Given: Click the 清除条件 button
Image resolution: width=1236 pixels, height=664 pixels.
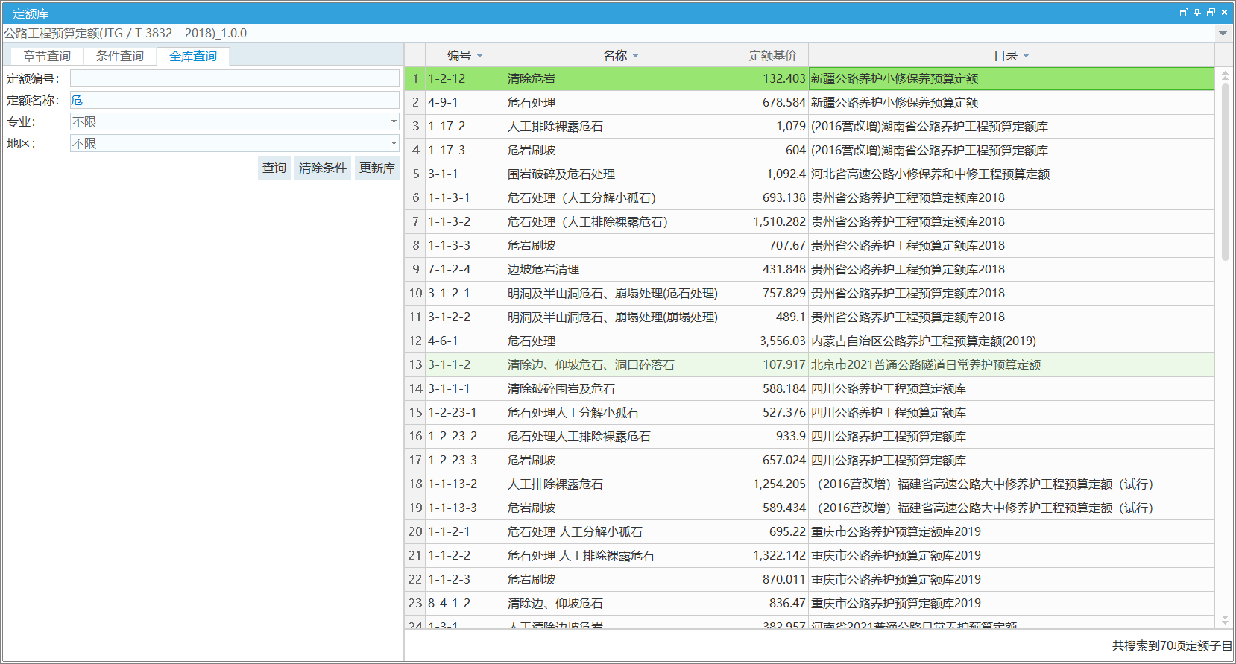Looking at the screenshot, I should pyautogui.click(x=323, y=168).
